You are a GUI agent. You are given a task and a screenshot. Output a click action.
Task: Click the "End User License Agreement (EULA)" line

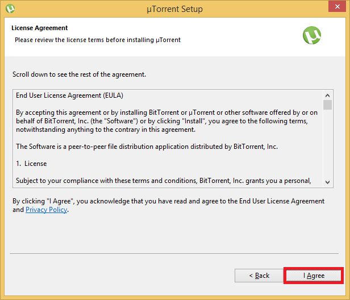point(69,95)
